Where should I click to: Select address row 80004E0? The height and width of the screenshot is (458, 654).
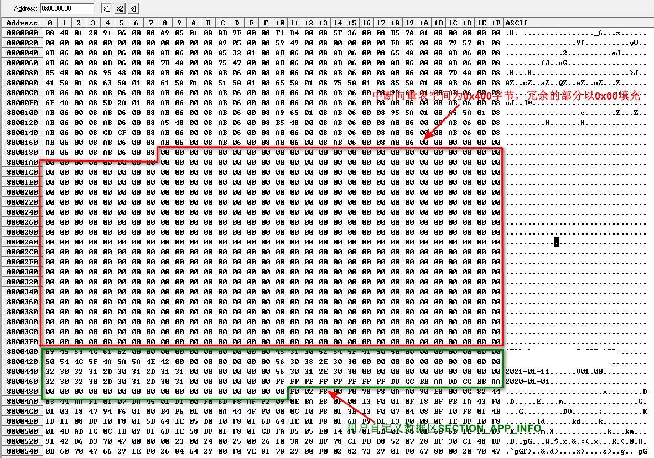[22, 421]
